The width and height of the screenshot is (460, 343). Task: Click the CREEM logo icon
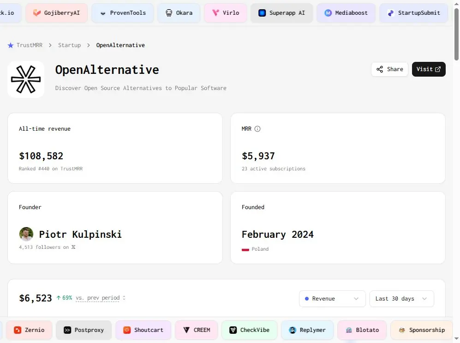186,330
